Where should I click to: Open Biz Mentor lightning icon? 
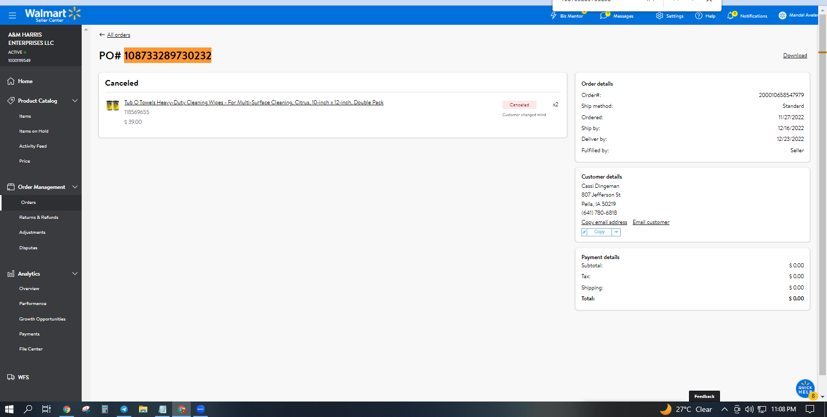pos(554,15)
